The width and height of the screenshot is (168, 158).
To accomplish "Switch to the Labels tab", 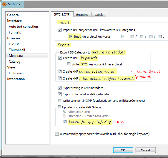I will 99,15.
